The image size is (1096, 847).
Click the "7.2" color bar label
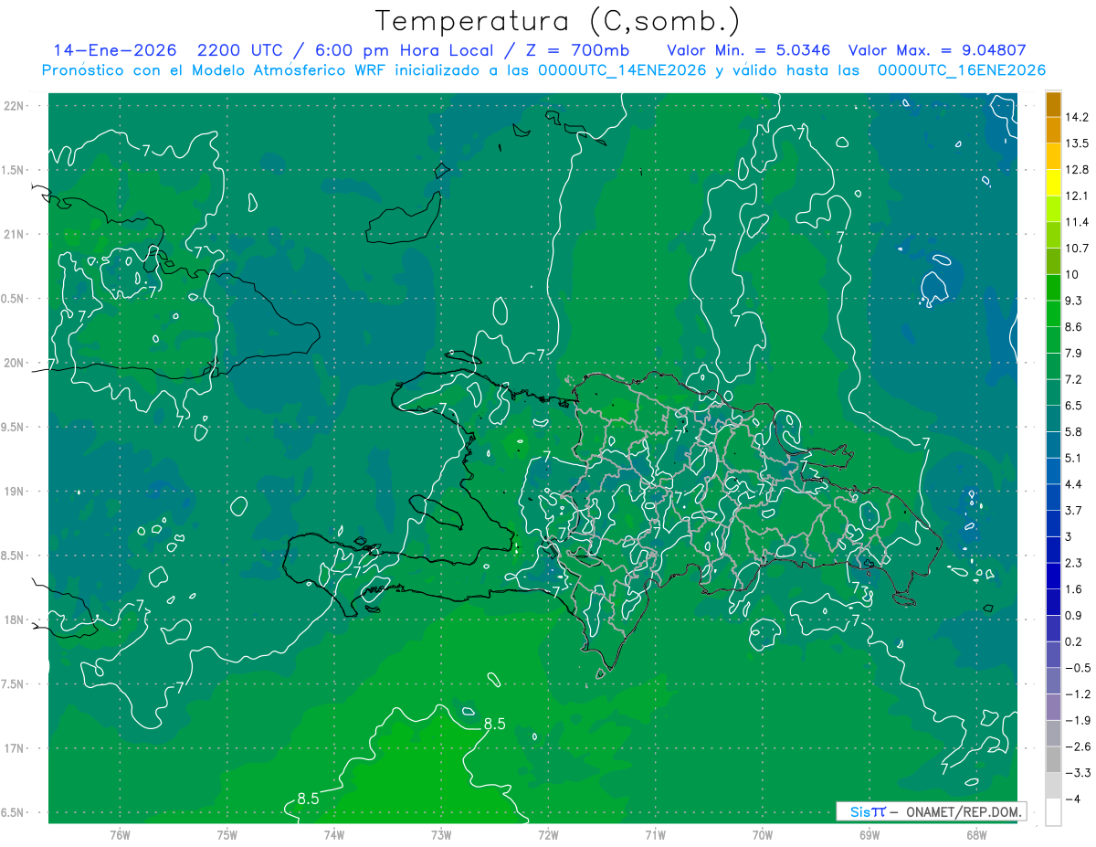1073,379
